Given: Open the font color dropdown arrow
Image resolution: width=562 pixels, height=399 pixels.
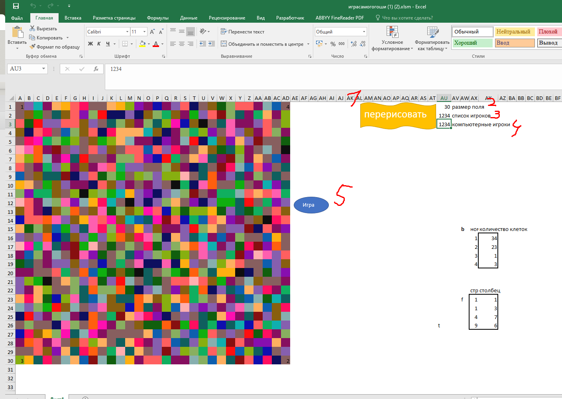Looking at the screenshot, I should [163, 44].
